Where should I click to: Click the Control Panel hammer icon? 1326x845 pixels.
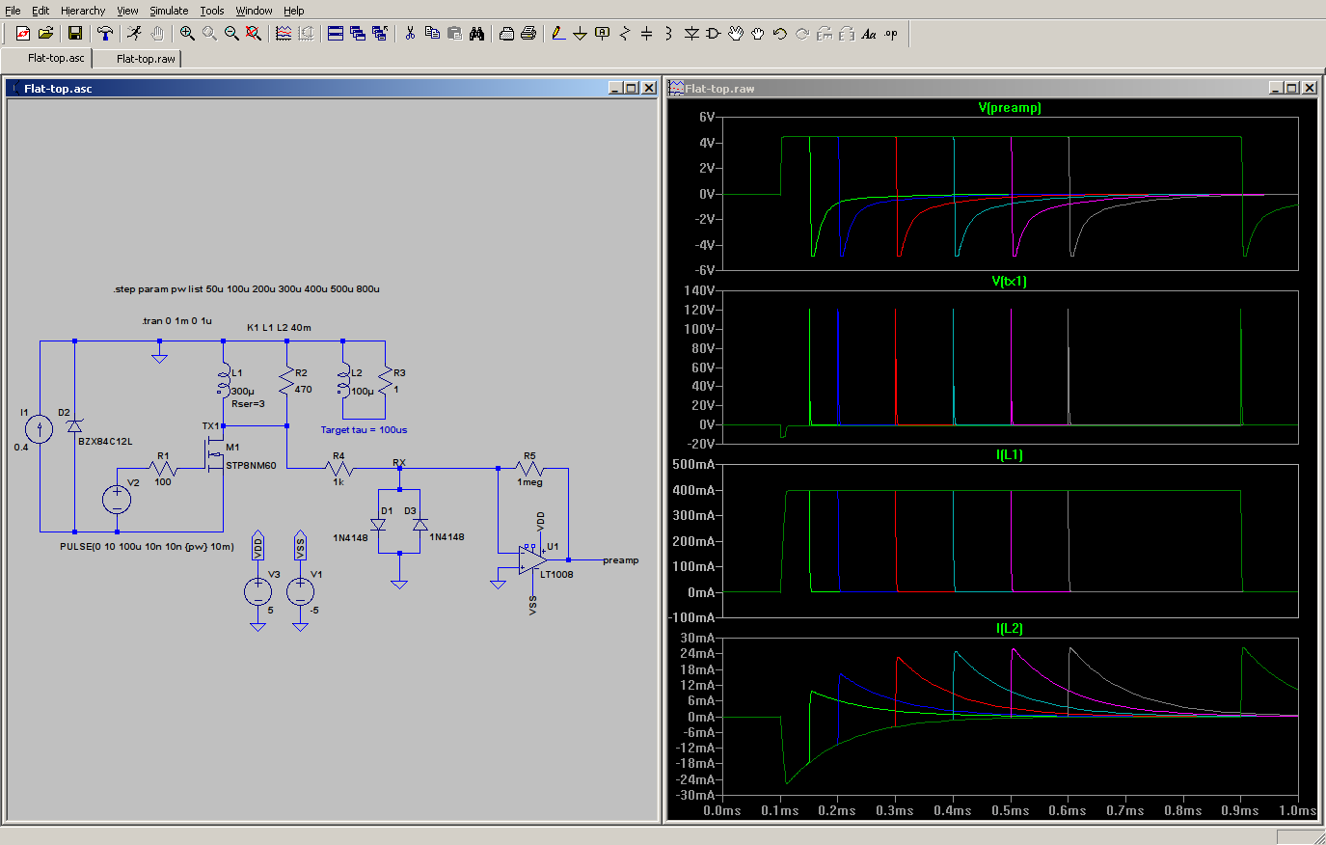pyautogui.click(x=105, y=34)
